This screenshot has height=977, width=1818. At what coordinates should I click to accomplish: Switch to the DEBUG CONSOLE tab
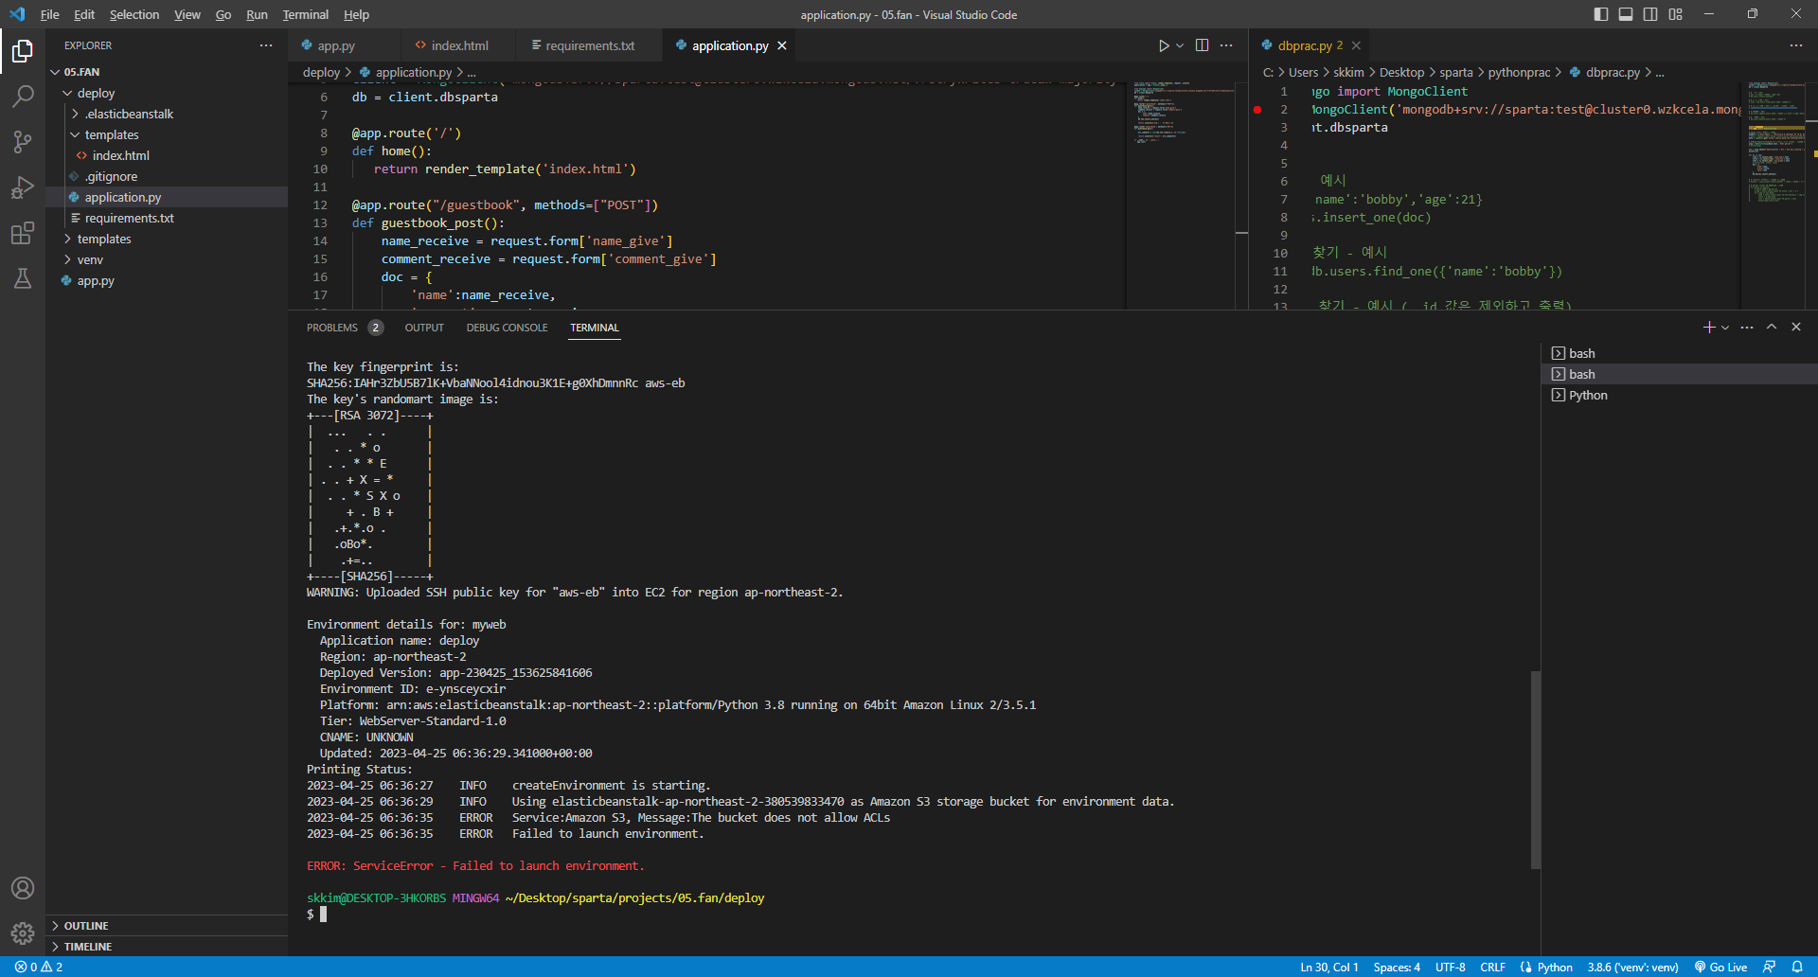point(507,328)
